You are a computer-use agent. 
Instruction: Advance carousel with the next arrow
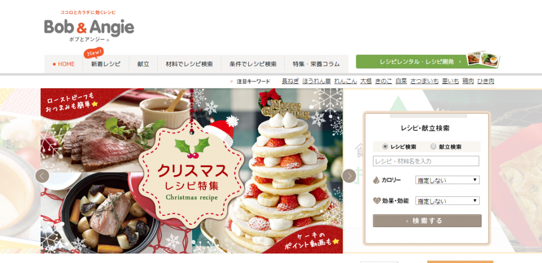coord(349,176)
